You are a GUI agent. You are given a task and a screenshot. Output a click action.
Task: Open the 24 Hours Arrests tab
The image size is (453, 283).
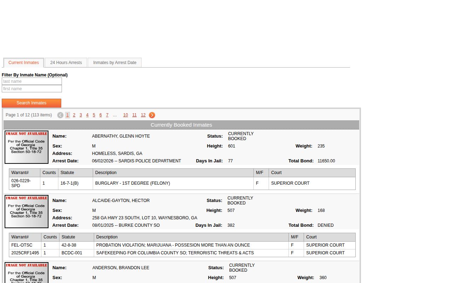coord(66,63)
